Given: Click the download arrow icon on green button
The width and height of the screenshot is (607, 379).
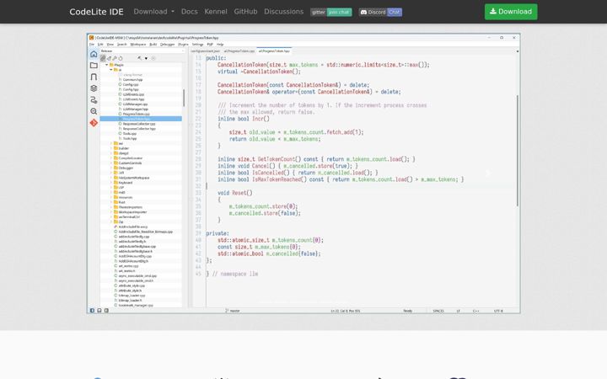Looking at the screenshot, I should pyautogui.click(x=493, y=11).
